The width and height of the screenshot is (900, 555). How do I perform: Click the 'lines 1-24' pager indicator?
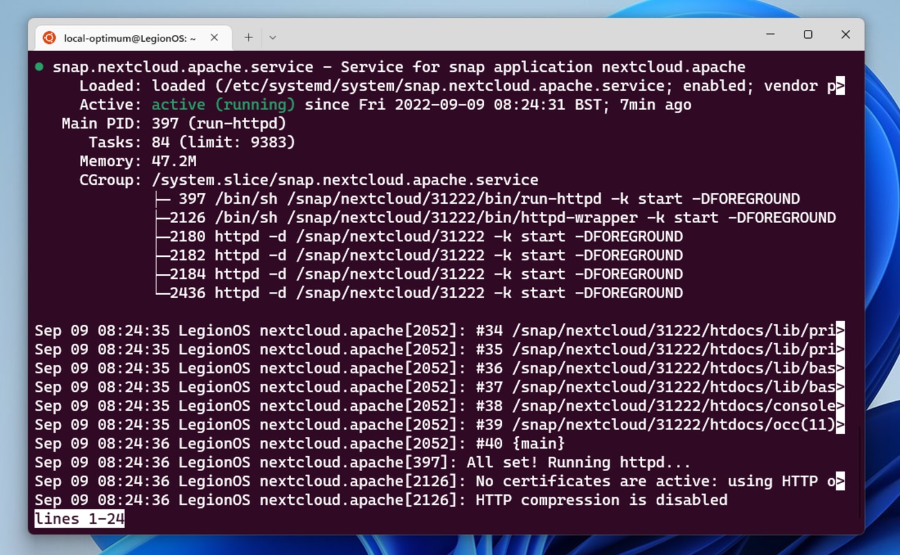79,519
